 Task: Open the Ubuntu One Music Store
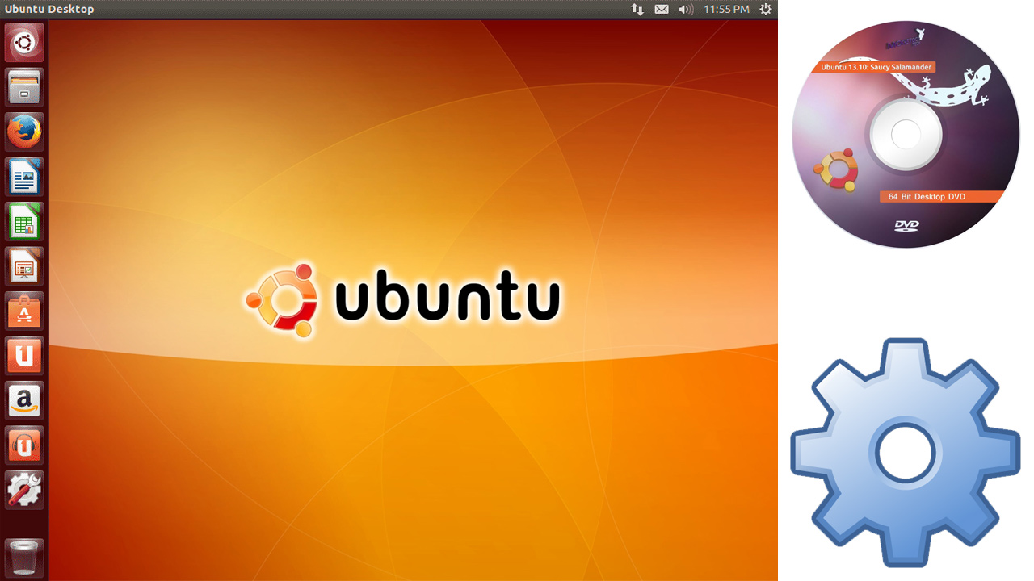click(x=23, y=445)
